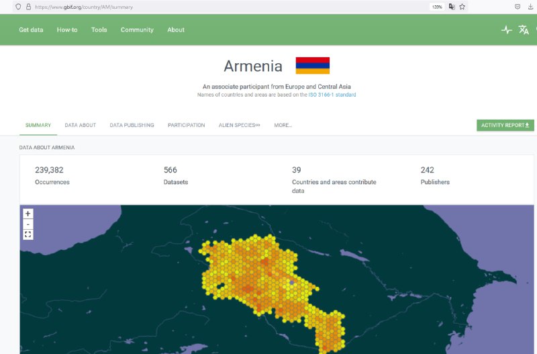
Task: Toggle fullscreen map view
Action: (28, 234)
